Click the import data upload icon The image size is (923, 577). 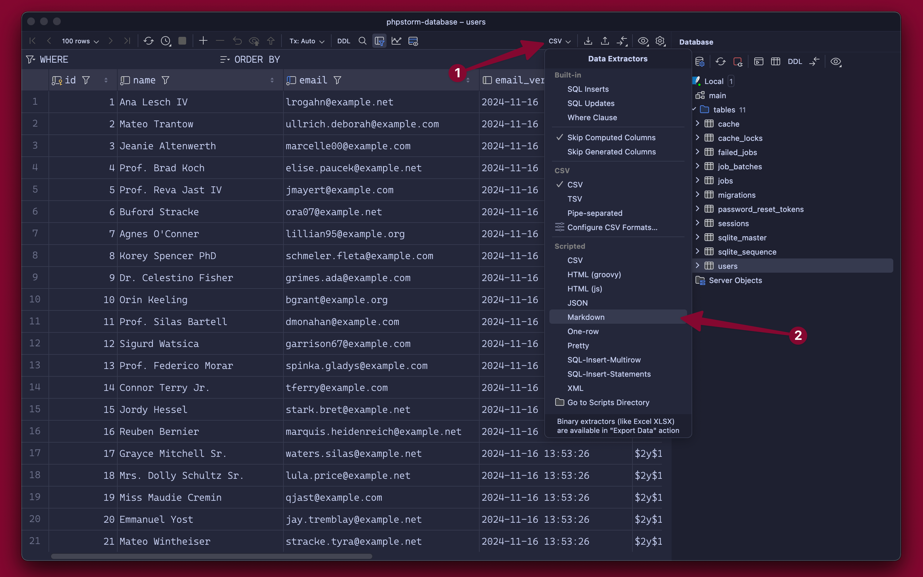(x=605, y=41)
